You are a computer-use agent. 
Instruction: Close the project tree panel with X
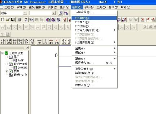point(27,48)
